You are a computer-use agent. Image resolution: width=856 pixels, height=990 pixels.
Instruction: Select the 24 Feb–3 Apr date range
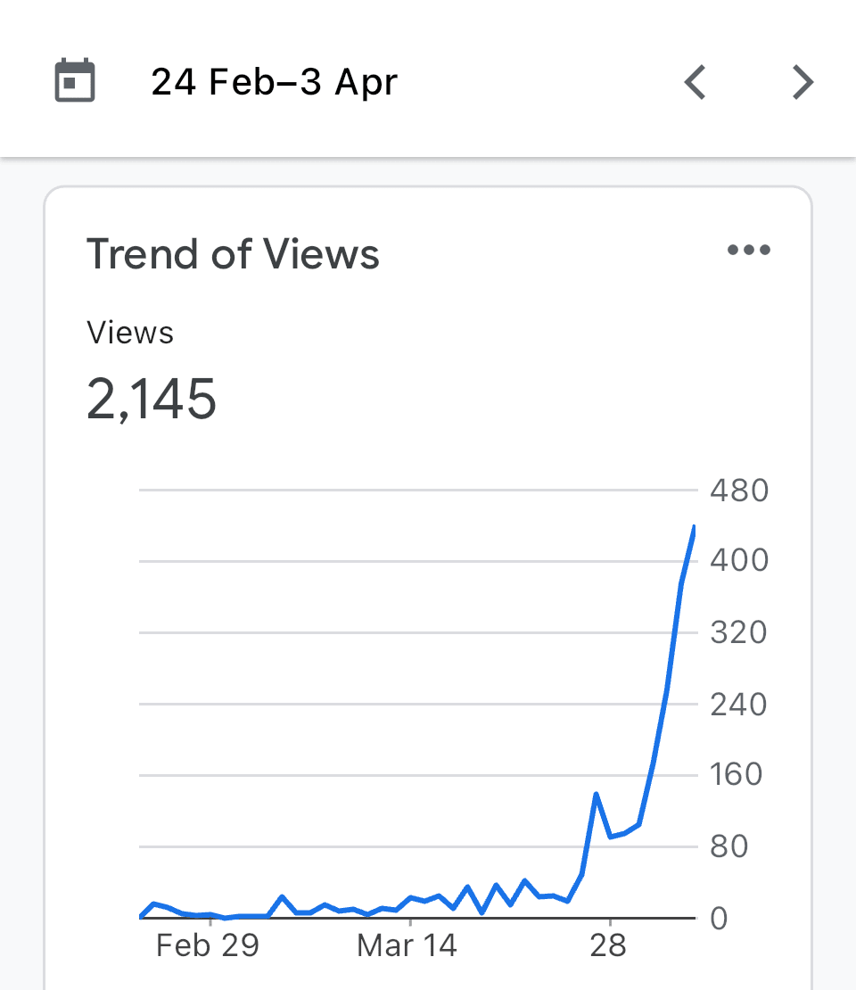274,82
